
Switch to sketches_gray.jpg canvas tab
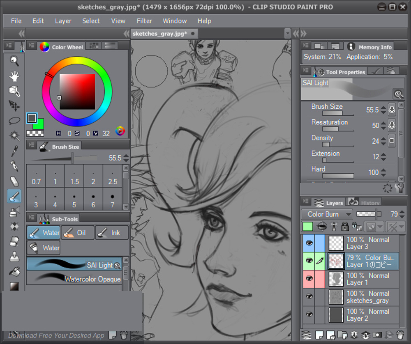164,34
